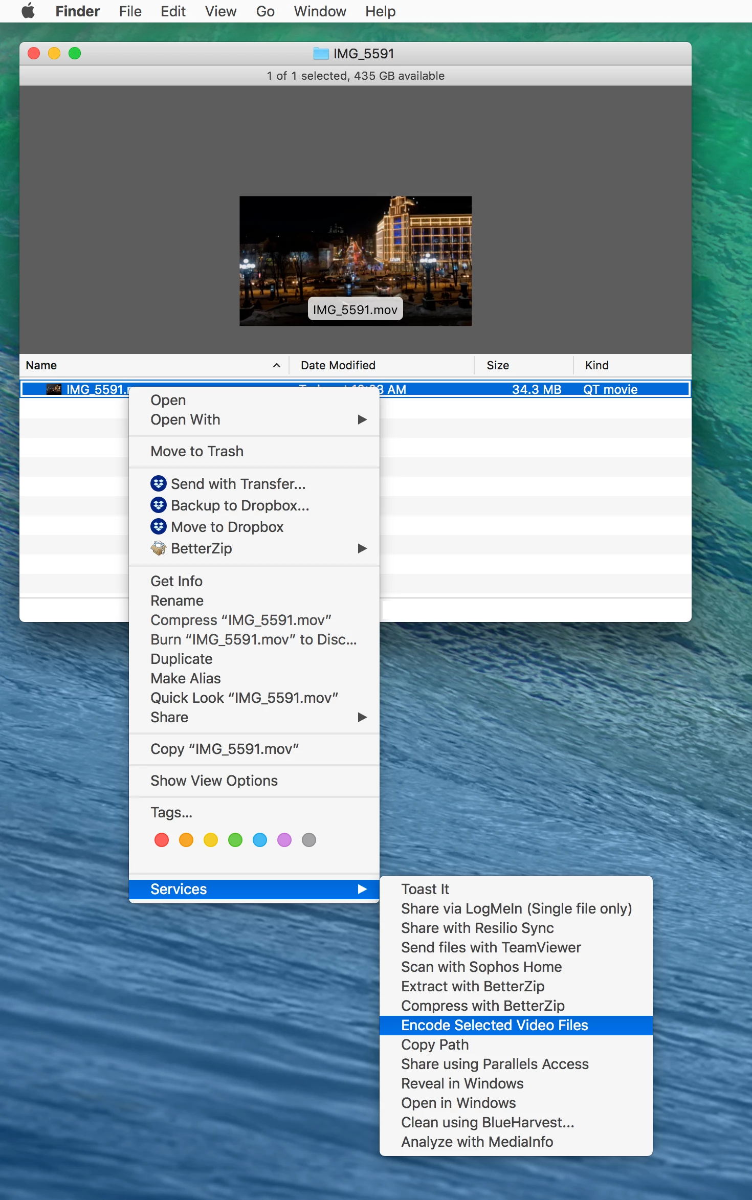Choose Toast It service

pos(516,889)
